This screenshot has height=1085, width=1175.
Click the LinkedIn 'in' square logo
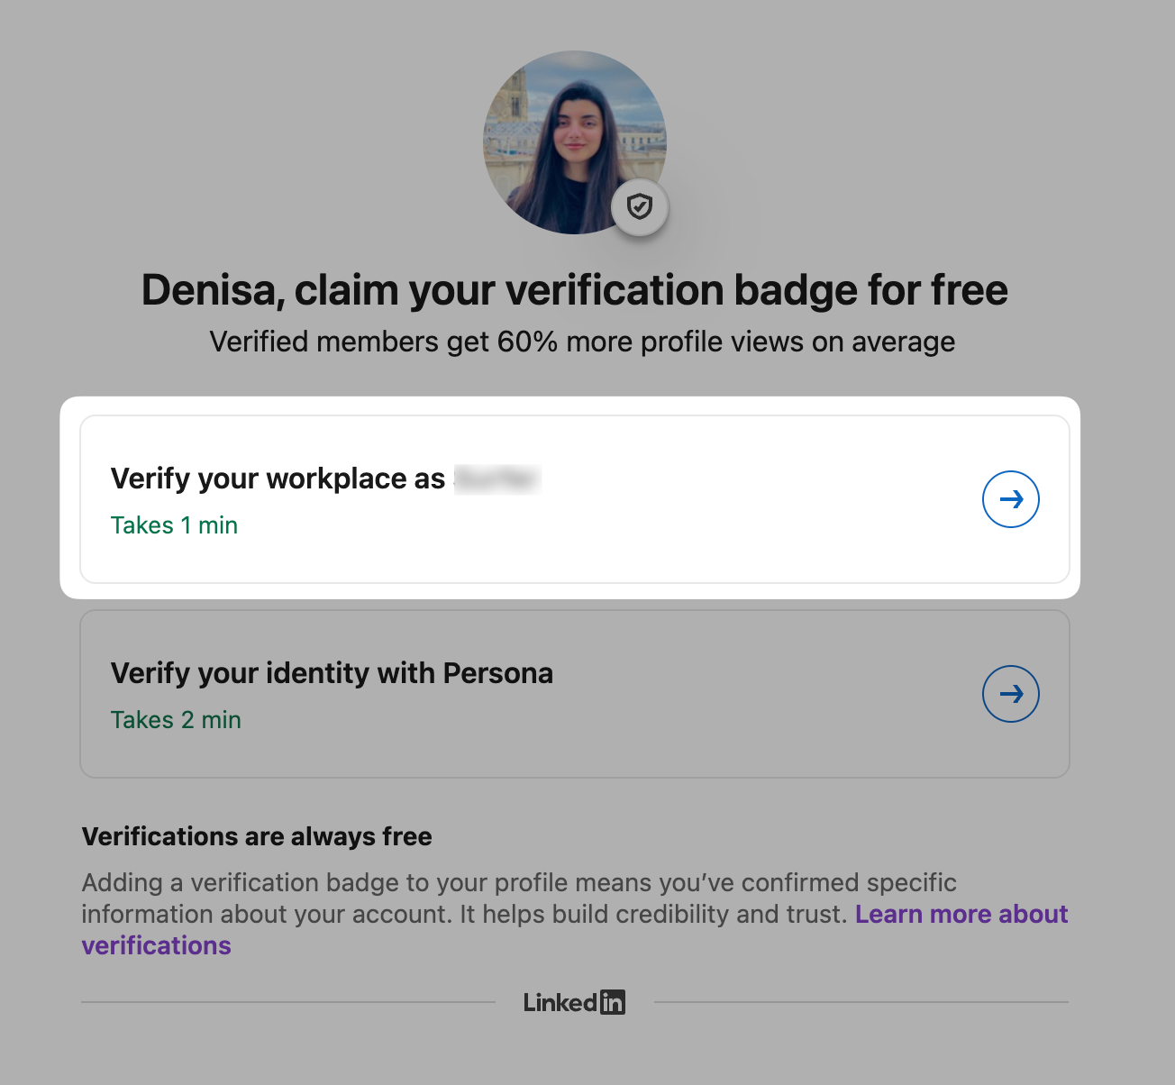tap(614, 1002)
